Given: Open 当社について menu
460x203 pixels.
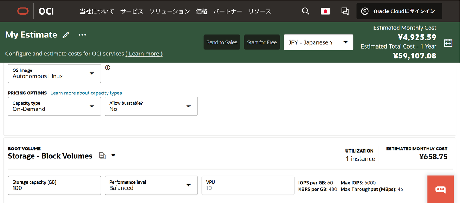Looking at the screenshot, I should point(97,11).
